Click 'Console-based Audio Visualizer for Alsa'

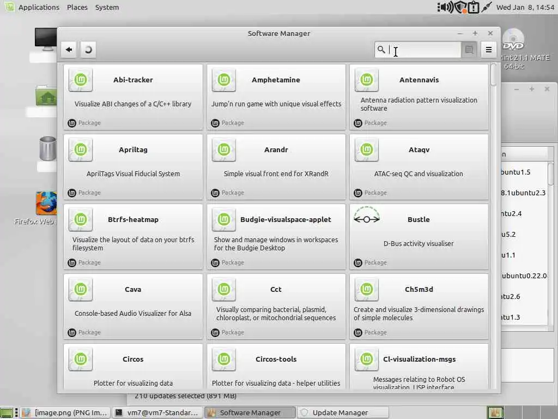pos(133,313)
